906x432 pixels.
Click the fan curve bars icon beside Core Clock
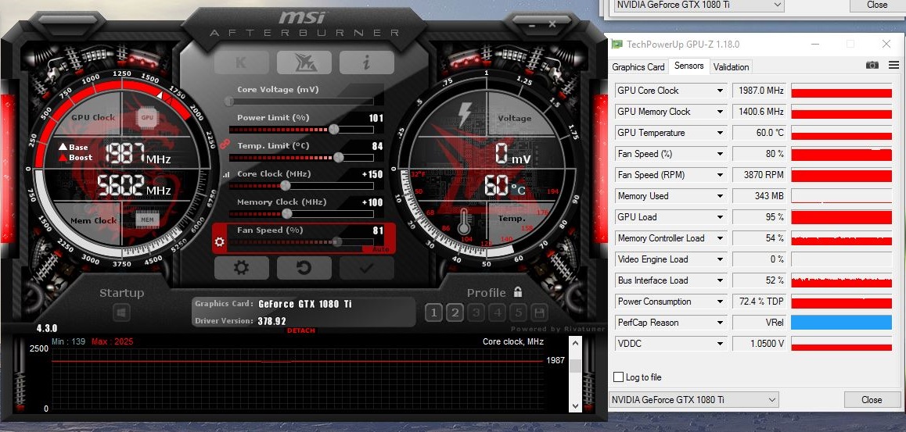(225, 174)
